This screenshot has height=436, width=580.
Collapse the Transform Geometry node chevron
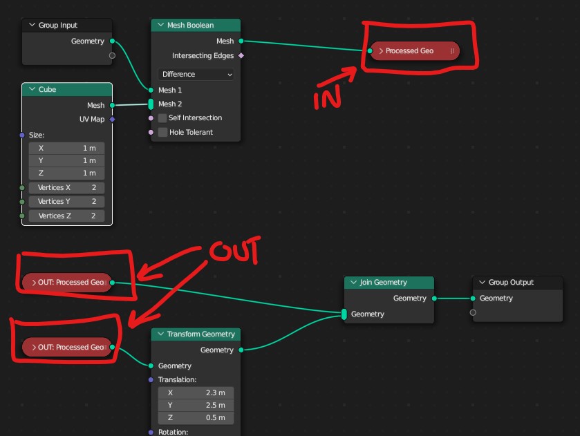[x=160, y=334]
